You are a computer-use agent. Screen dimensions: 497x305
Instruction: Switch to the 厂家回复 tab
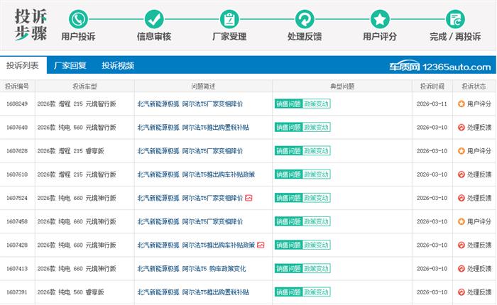click(x=70, y=65)
